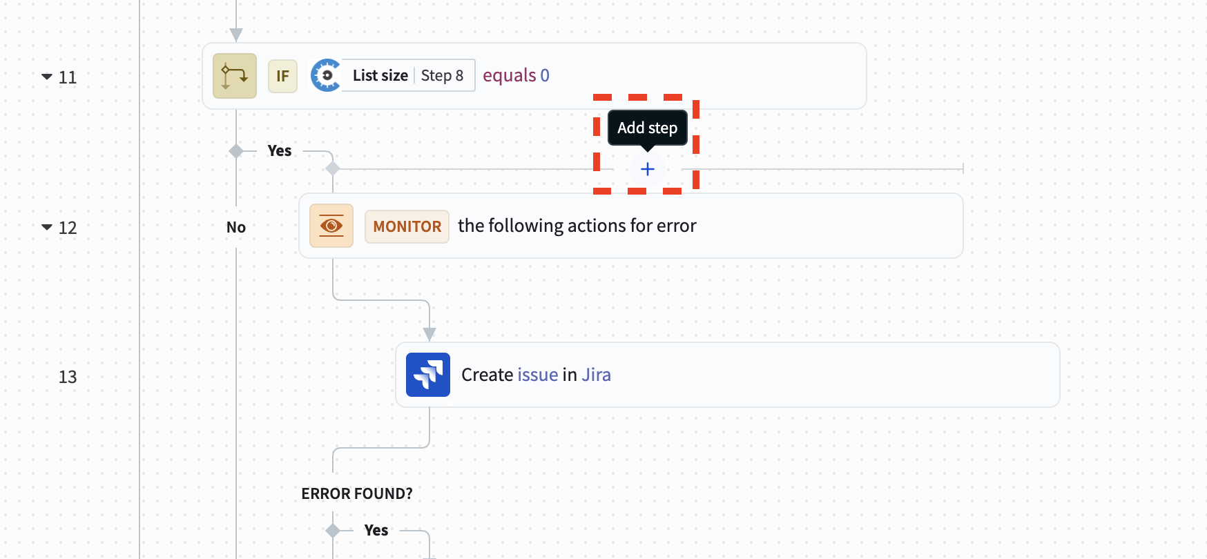Viewport: 1207px width, 559px height.
Task: Click the Yes label under ERROR FOUND?
Action: tap(376, 530)
